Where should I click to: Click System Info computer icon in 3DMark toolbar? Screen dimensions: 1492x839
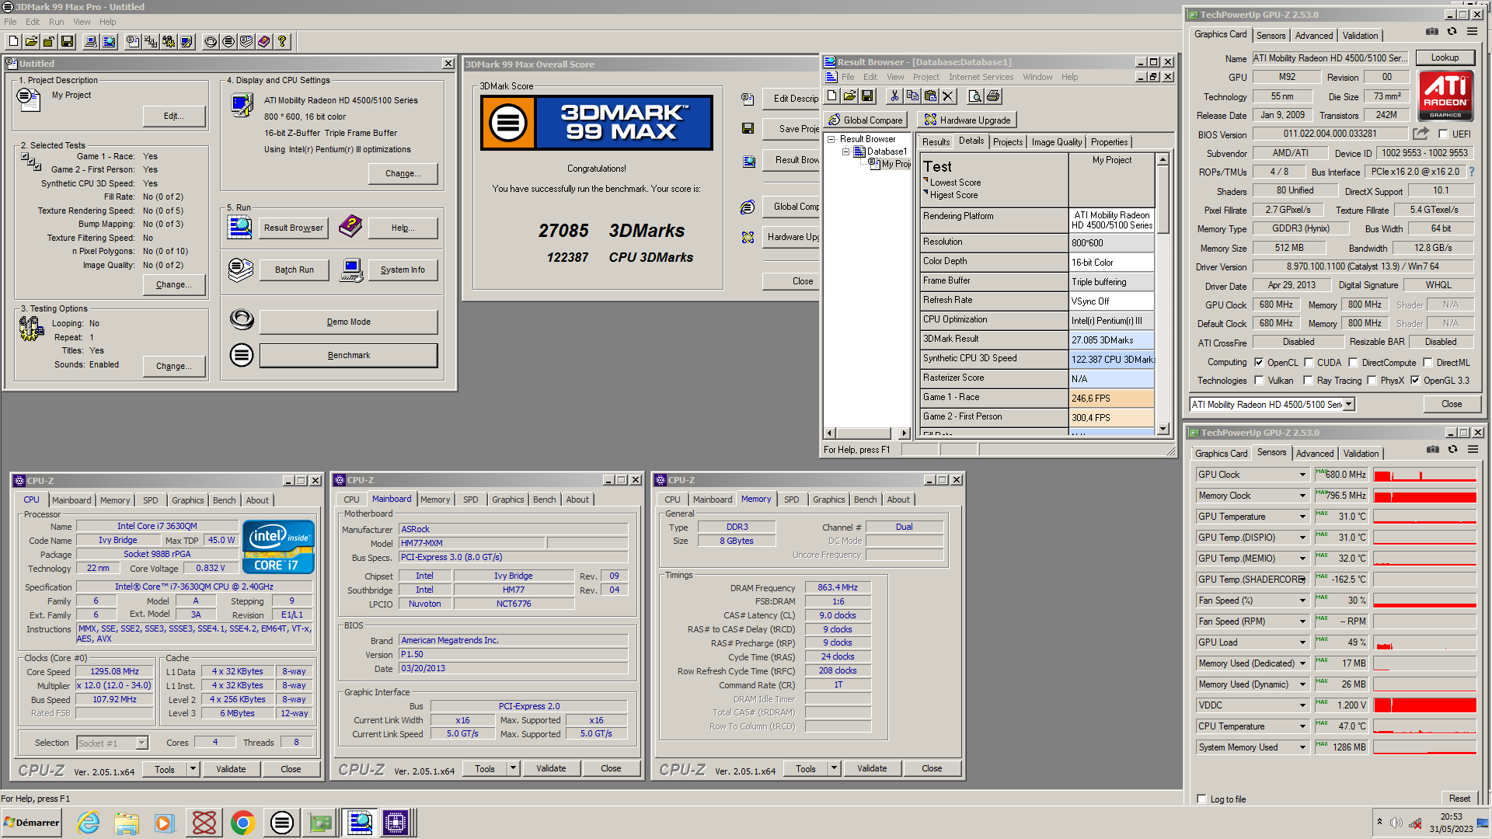coord(92,41)
